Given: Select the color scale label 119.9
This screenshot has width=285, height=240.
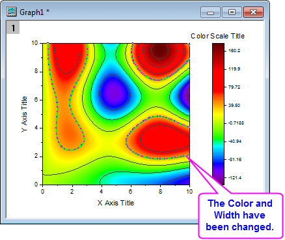Looking at the screenshot, I should click(x=234, y=69).
